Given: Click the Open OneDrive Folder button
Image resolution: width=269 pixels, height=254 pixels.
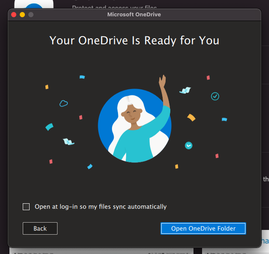Looking at the screenshot, I should pyautogui.click(x=203, y=228).
